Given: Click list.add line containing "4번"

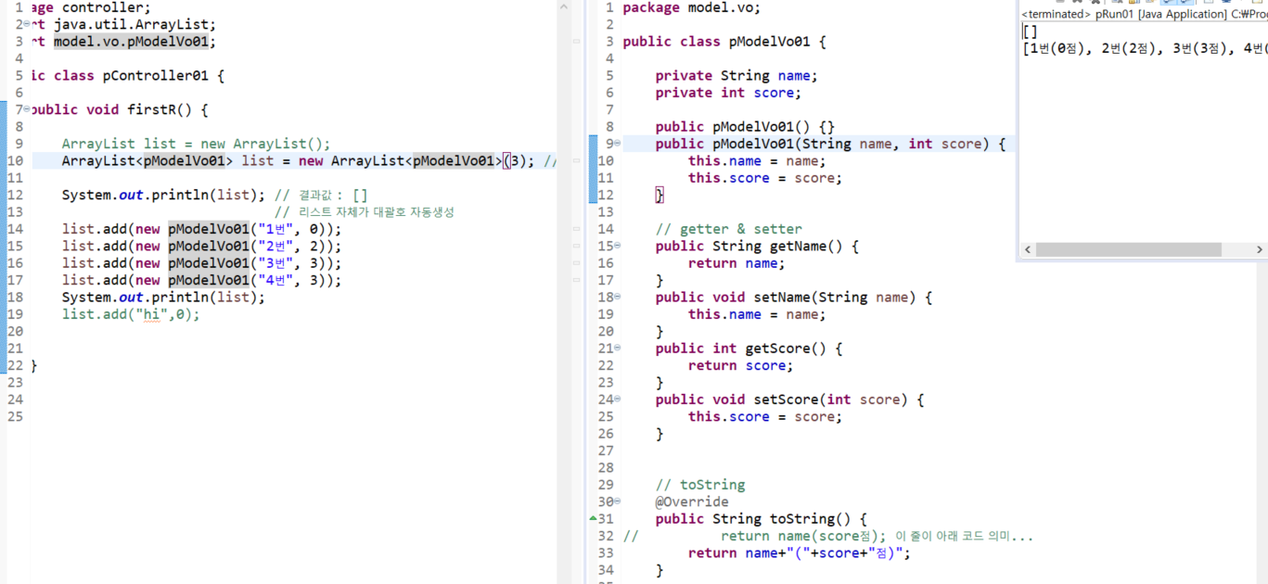Looking at the screenshot, I should point(201,280).
